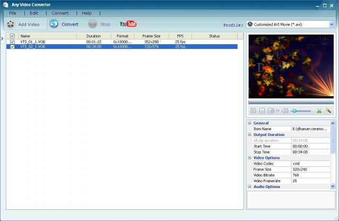Open the YouTube logo button

coord(128,23)
